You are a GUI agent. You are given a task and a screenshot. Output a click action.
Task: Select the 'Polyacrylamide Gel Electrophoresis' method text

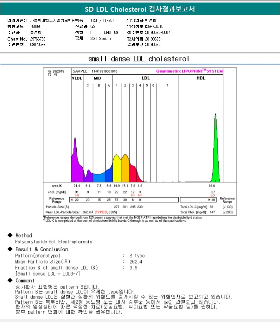[54, 242]
